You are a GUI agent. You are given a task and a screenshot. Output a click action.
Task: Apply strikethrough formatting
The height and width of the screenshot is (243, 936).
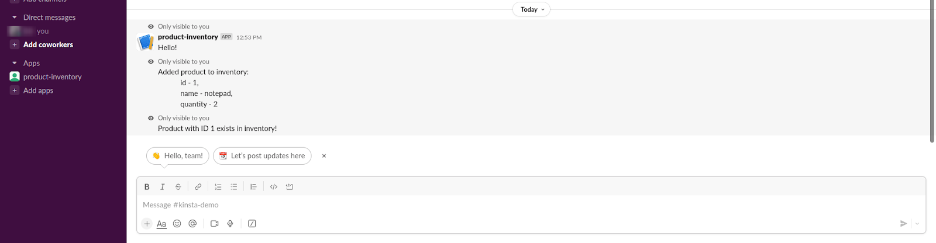(x=178, y=187)
